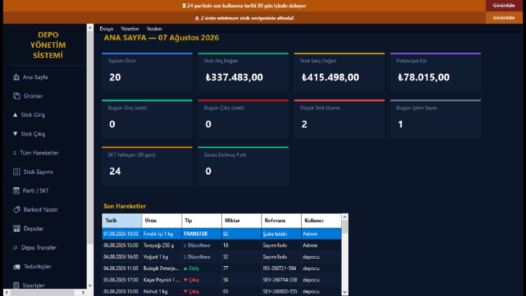Click the Depo Transfer arrows icon
The width and height of the screenshot is (526, 296).
pyautogui.click(x=15, y=248)
